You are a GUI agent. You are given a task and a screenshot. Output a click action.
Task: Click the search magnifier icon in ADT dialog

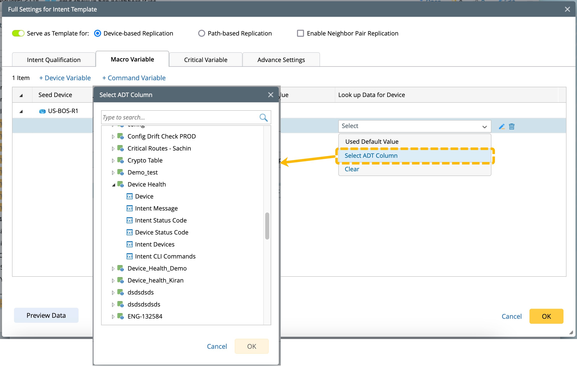pyautogui.click(x=263, y=117)
